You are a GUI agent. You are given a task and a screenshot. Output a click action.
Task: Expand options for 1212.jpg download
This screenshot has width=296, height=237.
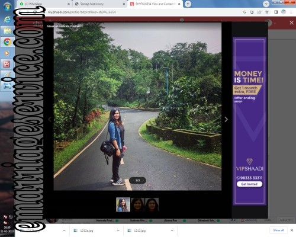click(172, 230)
